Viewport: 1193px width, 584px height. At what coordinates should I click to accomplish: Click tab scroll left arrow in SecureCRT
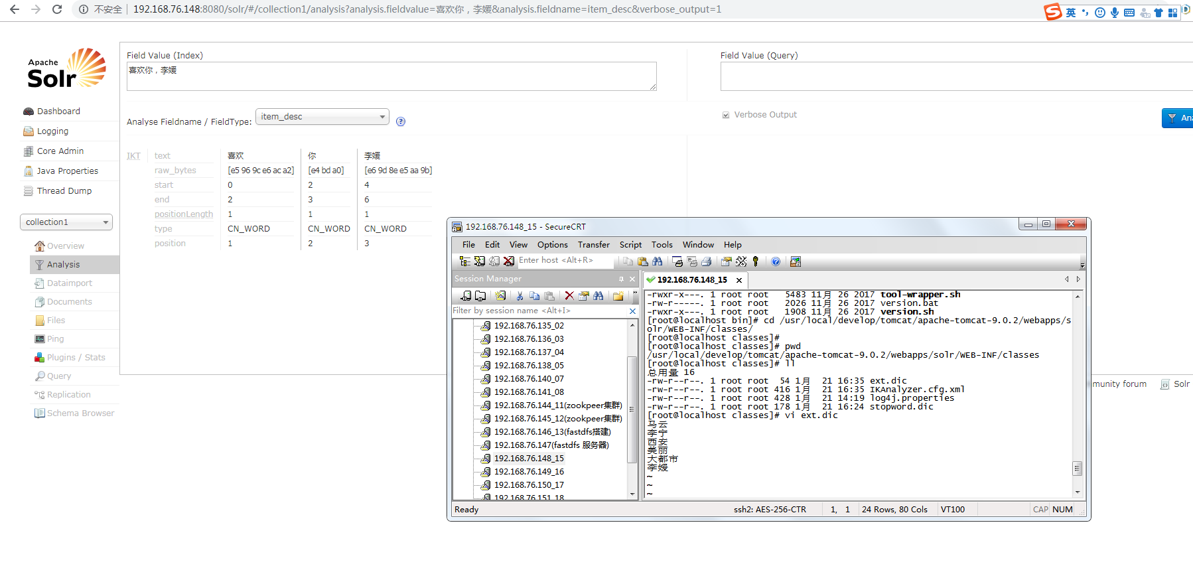click(1067, 279)
